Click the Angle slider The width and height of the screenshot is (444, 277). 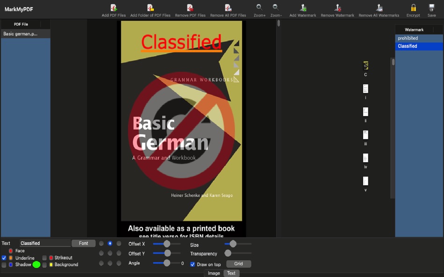[167, 263]
